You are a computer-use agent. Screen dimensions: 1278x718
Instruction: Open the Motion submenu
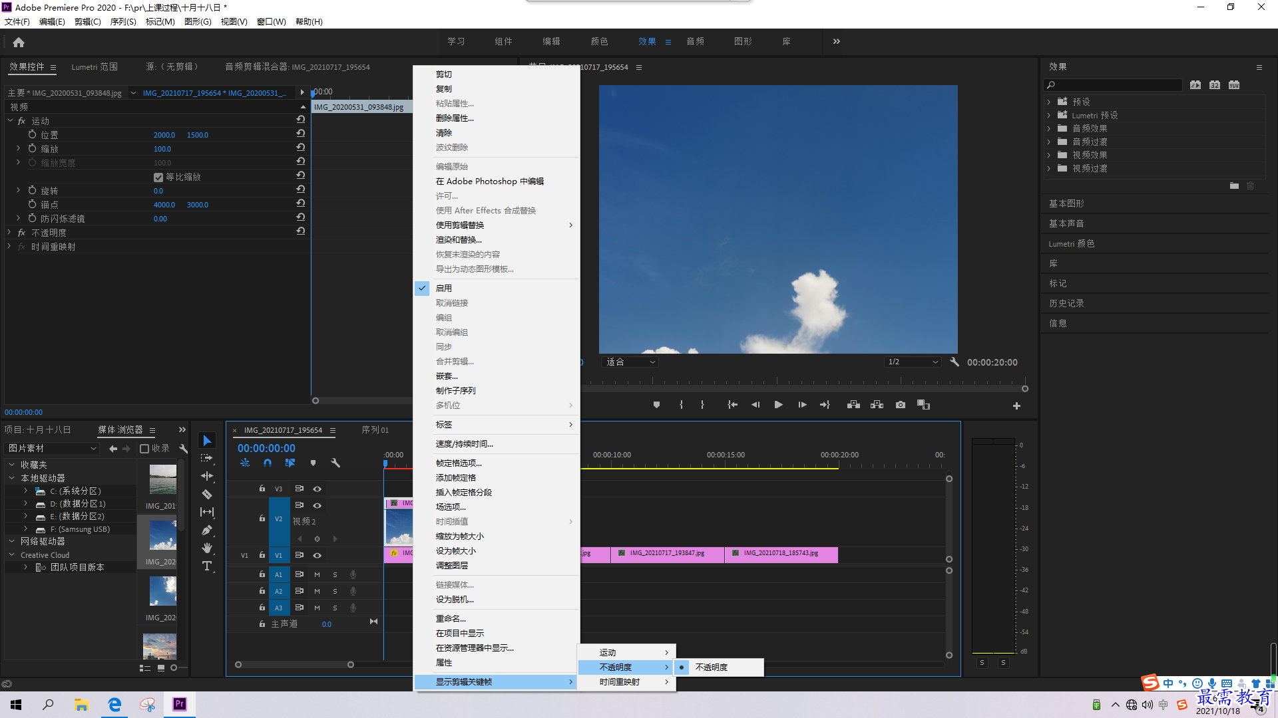[627, 653]
